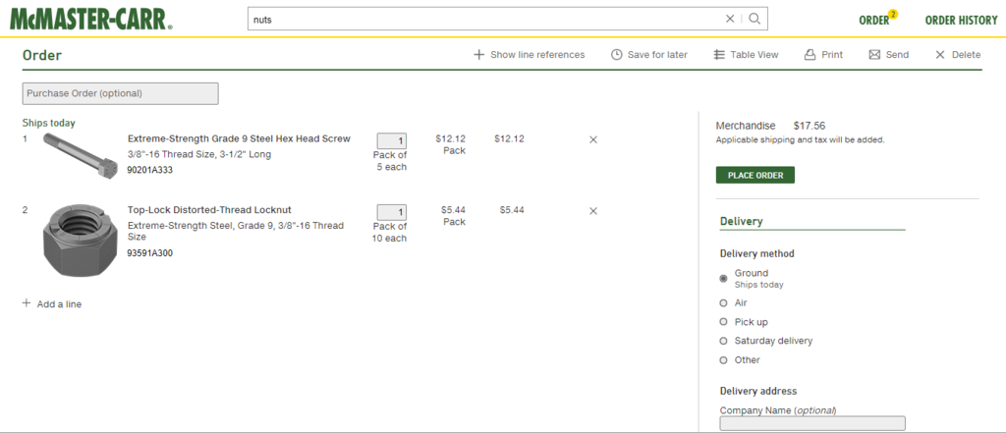Edit quantity field for locknut
The width and height of the screenshot is (1006, 433).
(x=391, y=212)
